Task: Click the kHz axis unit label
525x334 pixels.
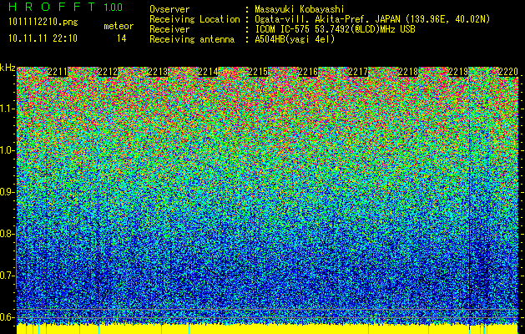Action: [x=8, y=68]
